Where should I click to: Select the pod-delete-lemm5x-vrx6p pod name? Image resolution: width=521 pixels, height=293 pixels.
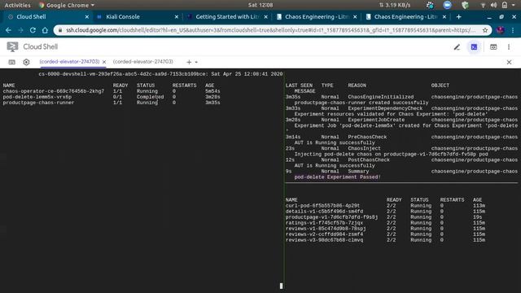37,97
